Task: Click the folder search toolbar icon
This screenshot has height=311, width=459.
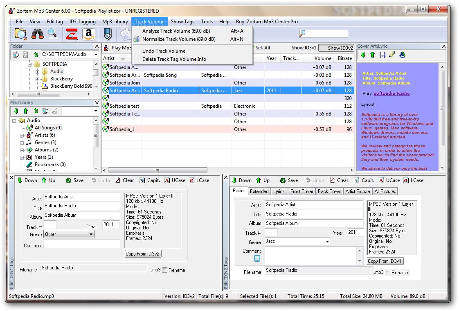Action: click(20, 34)
